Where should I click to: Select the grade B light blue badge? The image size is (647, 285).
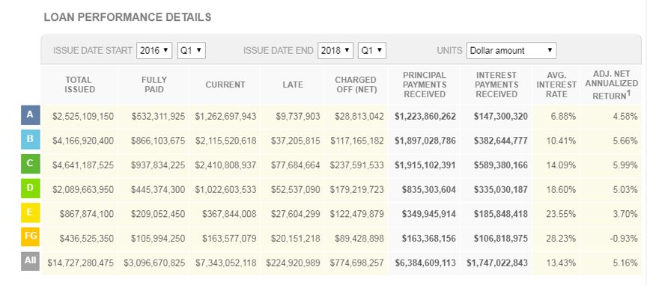30,139
